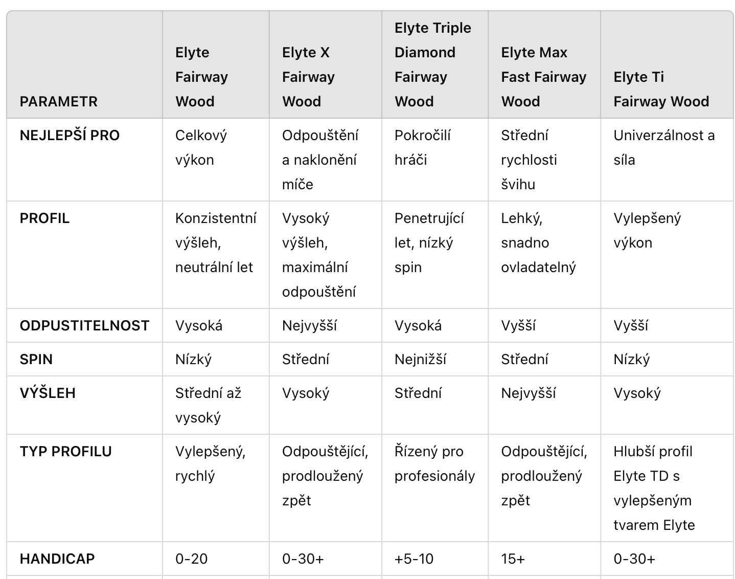Select the Elyte Ti Fairway Wood header
The height and width of the screenshot is (579, 735).
(661, 89)
